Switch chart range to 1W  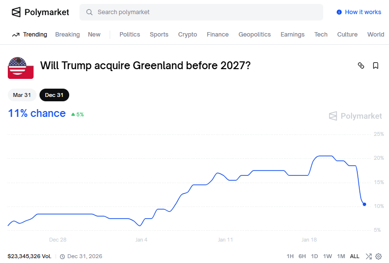pyautogui.click(x=328, y=256)
